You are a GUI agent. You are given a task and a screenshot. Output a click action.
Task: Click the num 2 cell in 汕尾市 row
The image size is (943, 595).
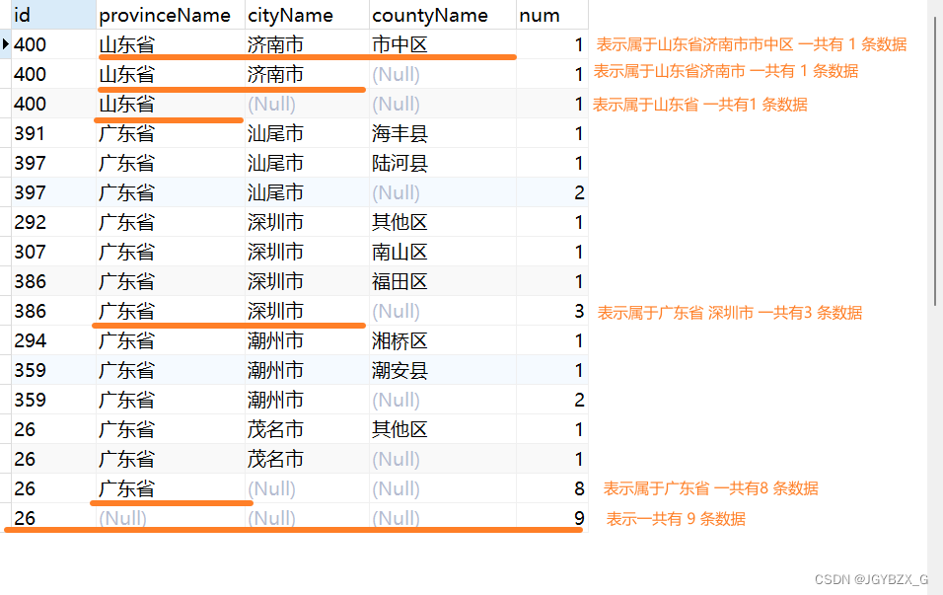click(551, 192)
